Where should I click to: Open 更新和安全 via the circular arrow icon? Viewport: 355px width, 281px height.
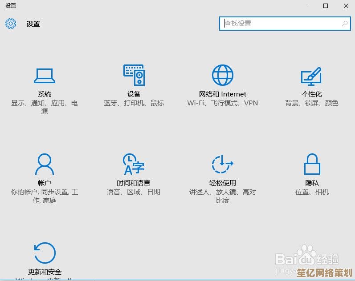coord(45,253)
